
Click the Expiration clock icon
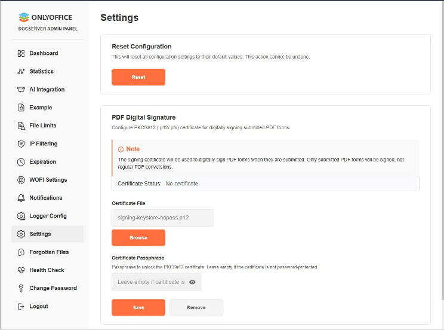[x=21, y=162]
